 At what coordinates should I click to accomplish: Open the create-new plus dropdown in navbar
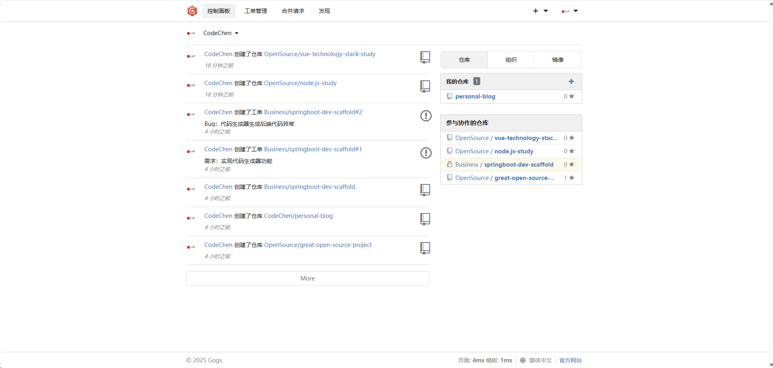pyautogui.click(x=540, y=11)
